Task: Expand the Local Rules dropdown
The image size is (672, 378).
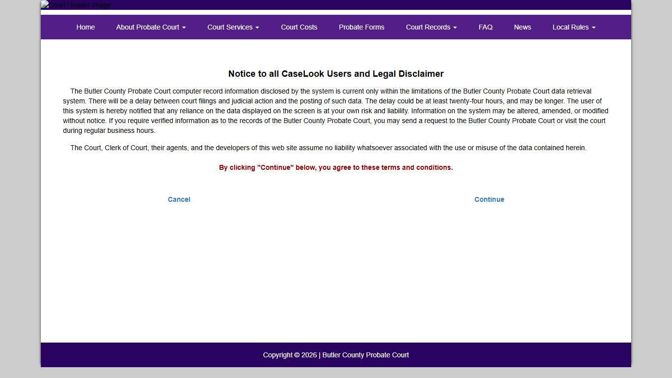Action: click(571, 27)
